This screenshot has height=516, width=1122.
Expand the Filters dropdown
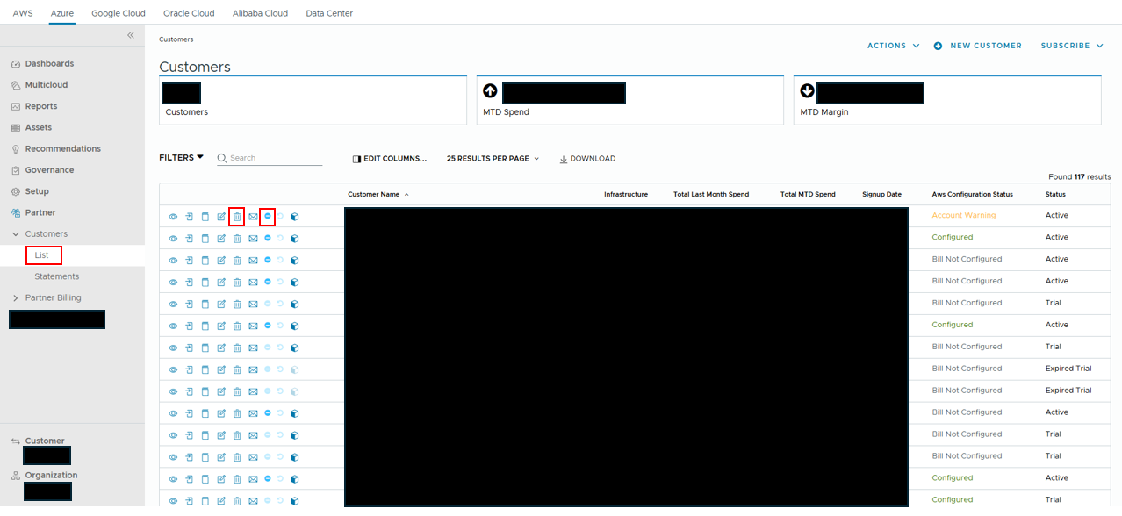(x=181, y=158)
